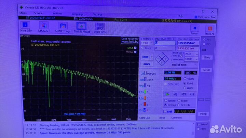Enable the Grid checkbox
Viewport: 246px width, 138px height.
(165, 111)
